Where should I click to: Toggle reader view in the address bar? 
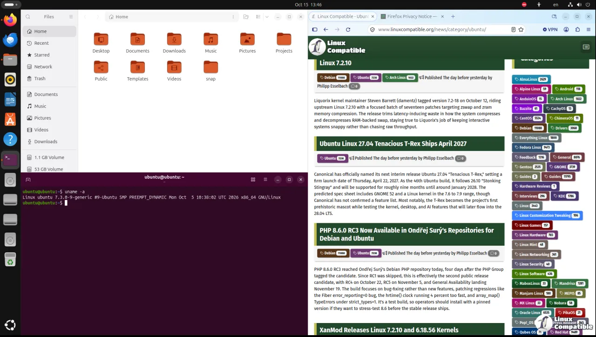[513, 29]
